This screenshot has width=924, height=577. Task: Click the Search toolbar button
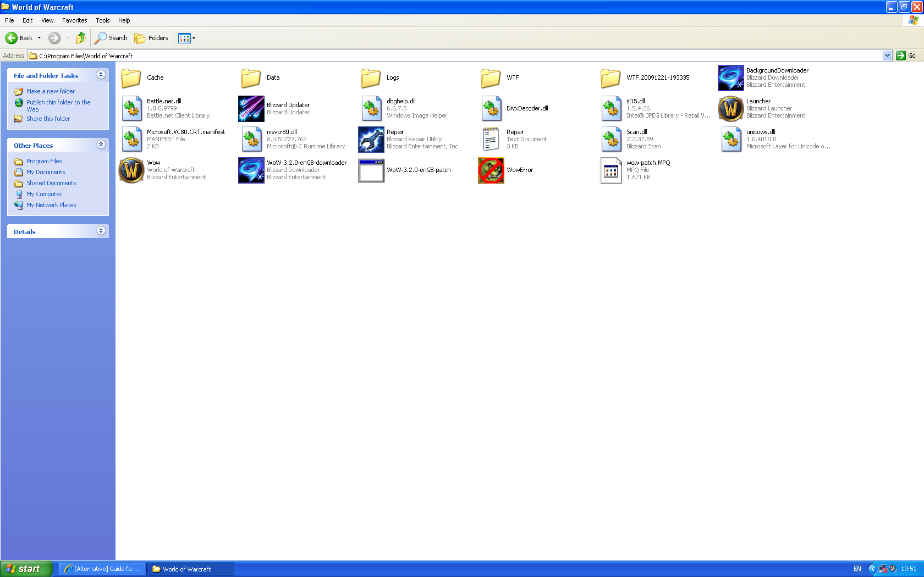(111, 38)
